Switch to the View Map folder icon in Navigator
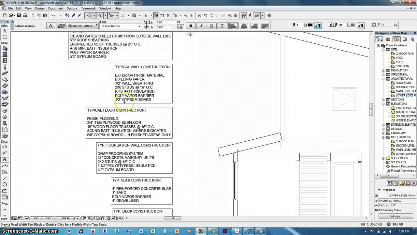Image resolution: width=417 pixels, height=235 pixels. [x=396, y=39]
